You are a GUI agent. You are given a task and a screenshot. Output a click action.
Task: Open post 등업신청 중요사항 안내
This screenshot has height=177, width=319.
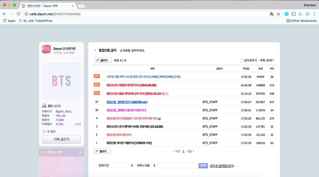(119, 135)
